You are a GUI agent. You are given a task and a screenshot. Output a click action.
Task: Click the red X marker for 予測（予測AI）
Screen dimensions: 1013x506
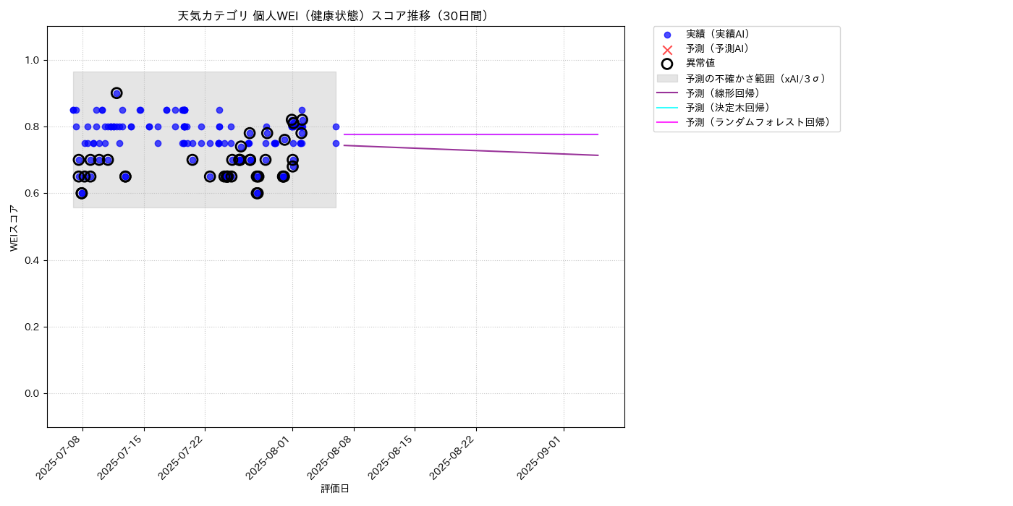tap(667, 49)
